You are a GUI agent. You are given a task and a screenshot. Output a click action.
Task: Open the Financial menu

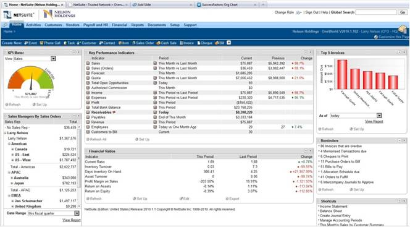click(120, 25)
